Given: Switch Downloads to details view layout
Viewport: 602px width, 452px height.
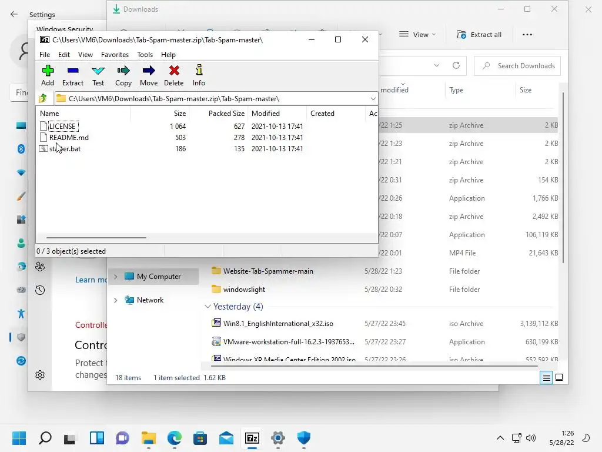Looking at the screenshot, I should 546,377.
